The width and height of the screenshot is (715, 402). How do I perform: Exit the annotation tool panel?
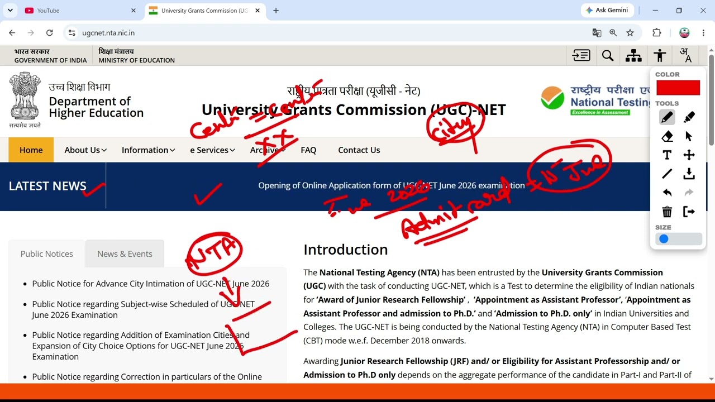click(x=689, y=212)
